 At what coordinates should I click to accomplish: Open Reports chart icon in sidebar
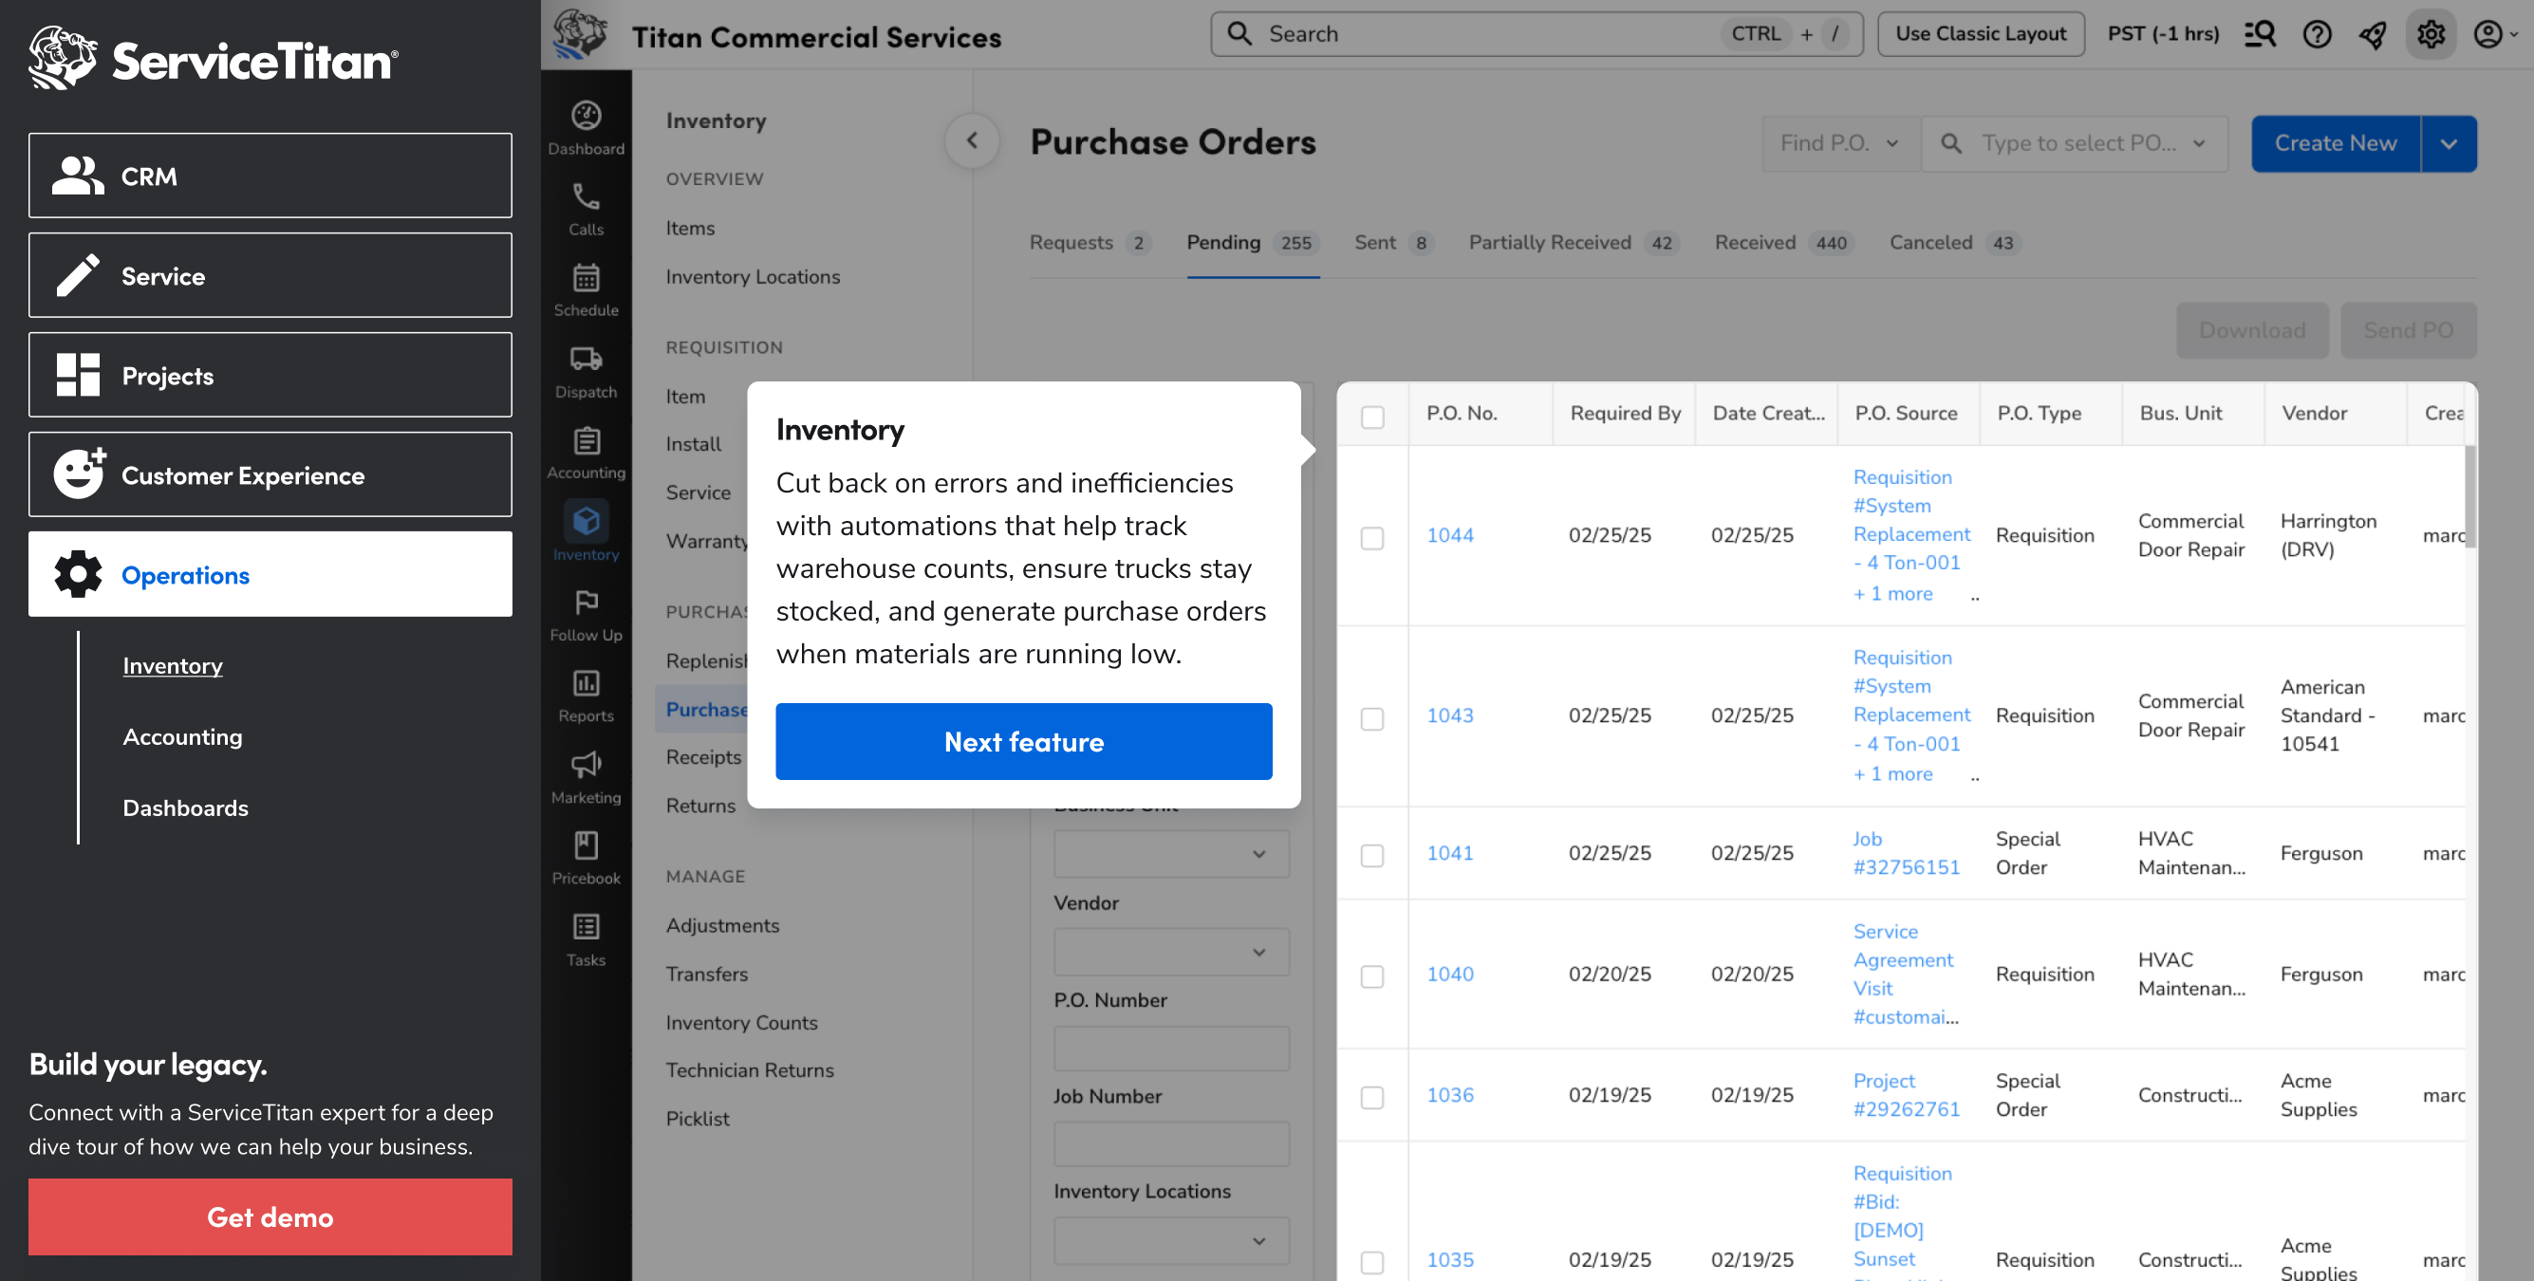586,685
